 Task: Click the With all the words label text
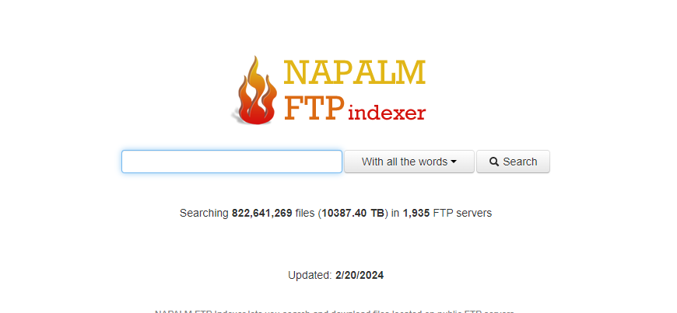click(x=405, y=162)
